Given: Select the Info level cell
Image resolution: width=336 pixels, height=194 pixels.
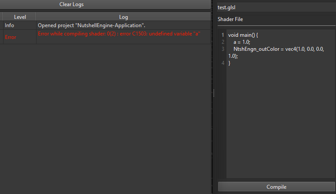Looking at the screenshot, I should point(20,25).
